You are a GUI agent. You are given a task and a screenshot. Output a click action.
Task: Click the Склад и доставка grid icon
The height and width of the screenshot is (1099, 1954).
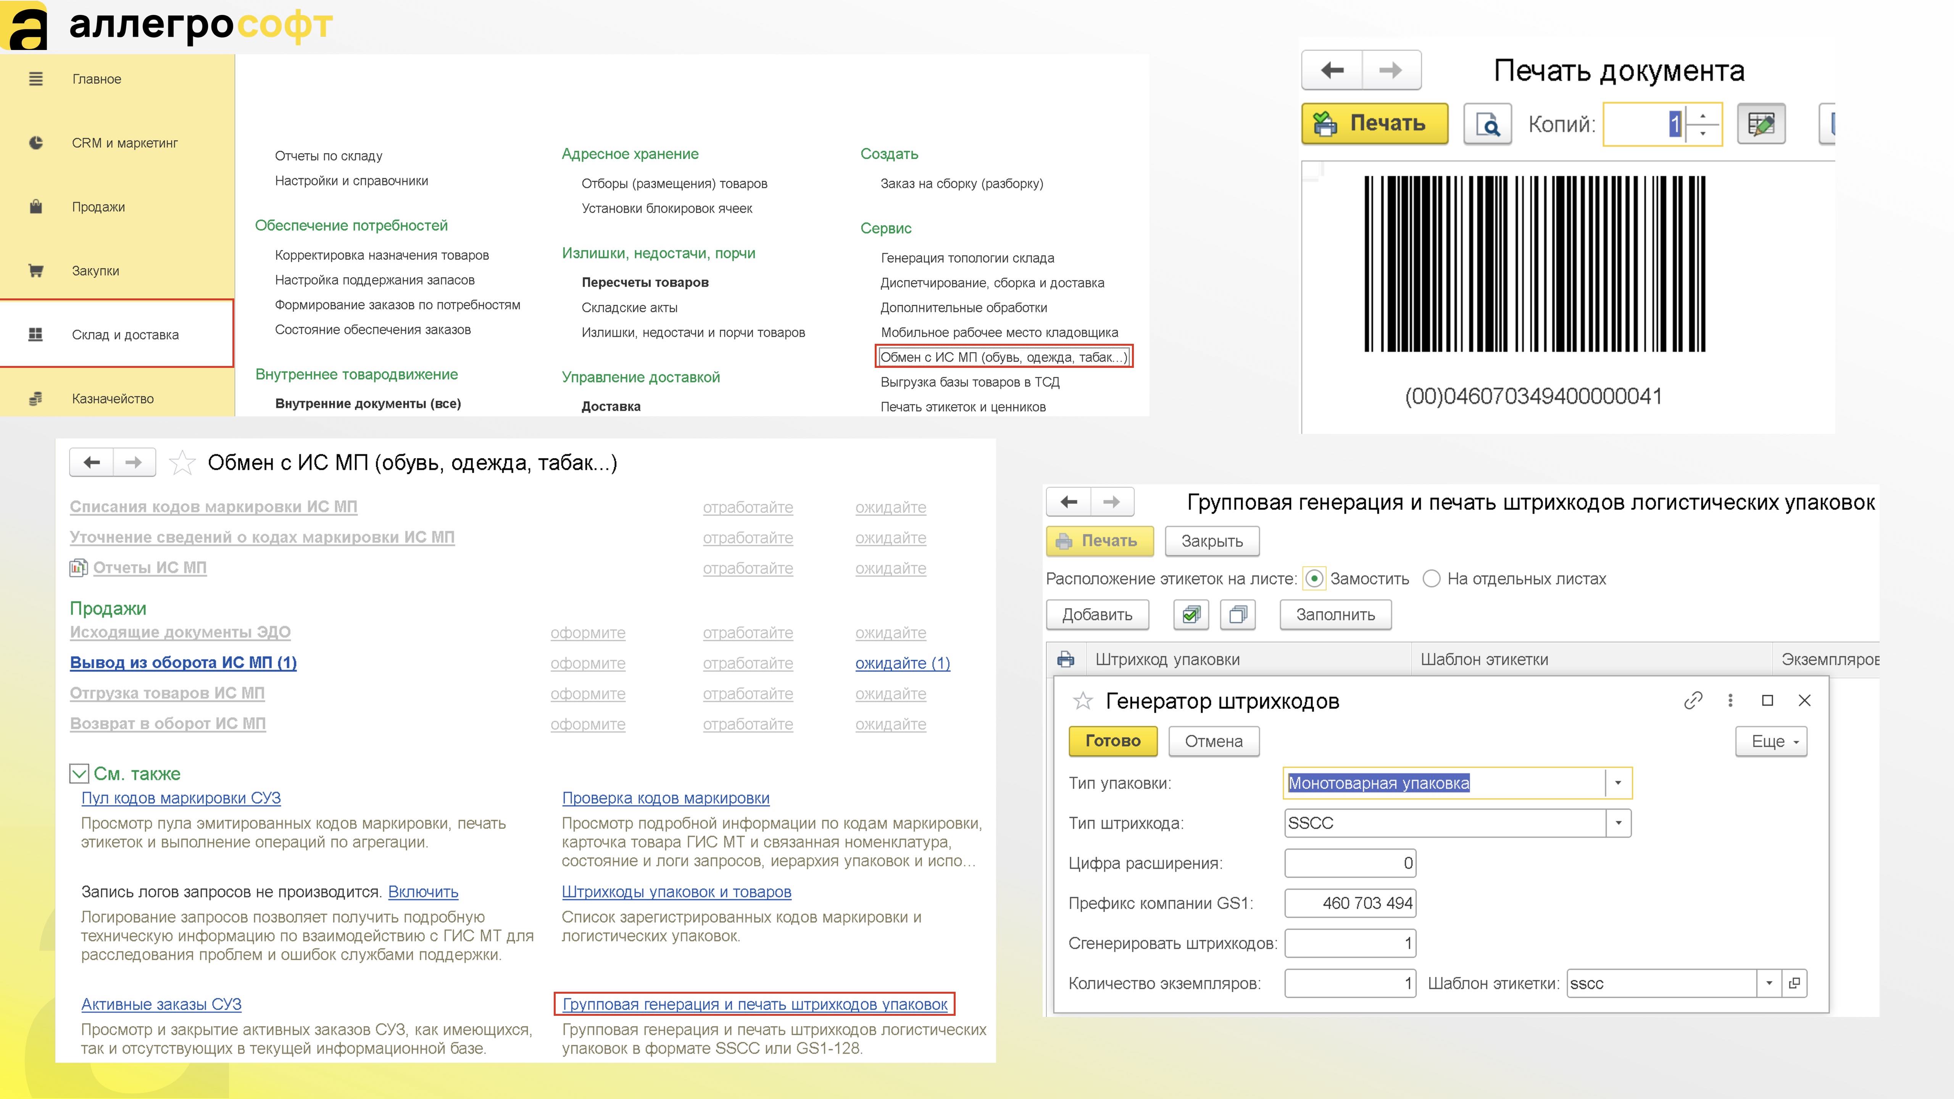tap(35, 335)
